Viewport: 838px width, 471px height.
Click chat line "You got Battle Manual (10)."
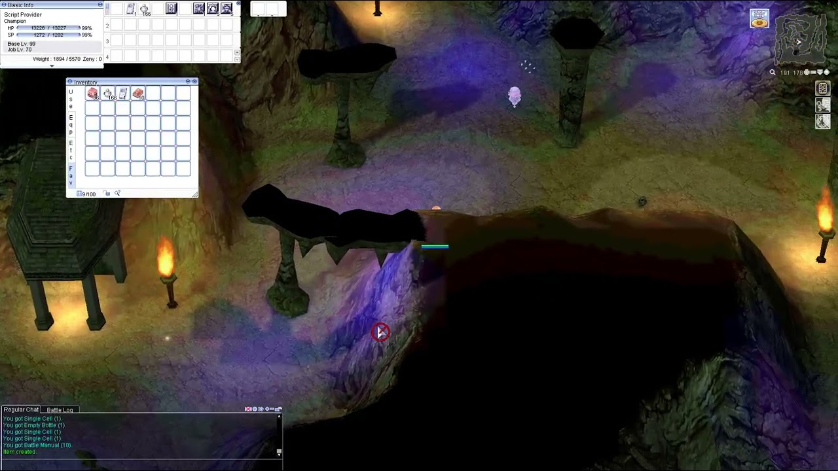click(37, 445)
